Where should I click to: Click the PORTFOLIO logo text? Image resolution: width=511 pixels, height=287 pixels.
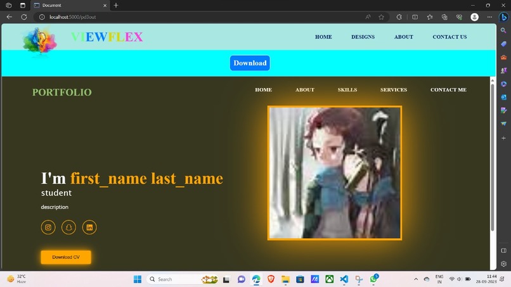(62, 92)
